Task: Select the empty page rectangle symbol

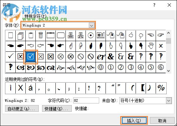Action: coord(10,35)
